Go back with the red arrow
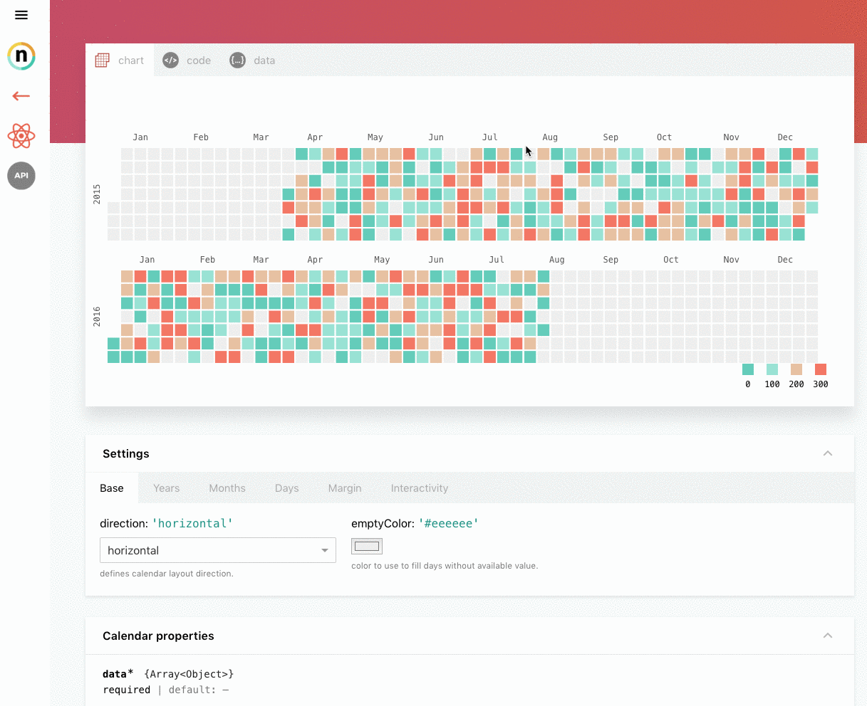The image size is (867, 706). pos(21,96)
